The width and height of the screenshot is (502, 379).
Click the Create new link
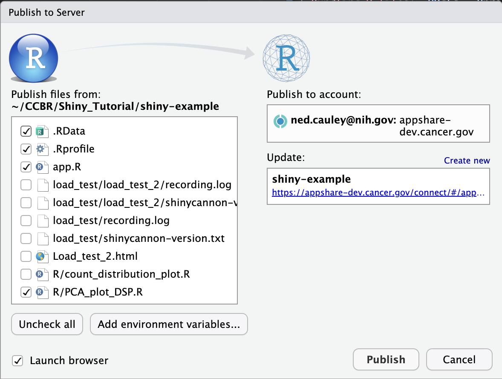pyautogui.click(x=467, y=161)
